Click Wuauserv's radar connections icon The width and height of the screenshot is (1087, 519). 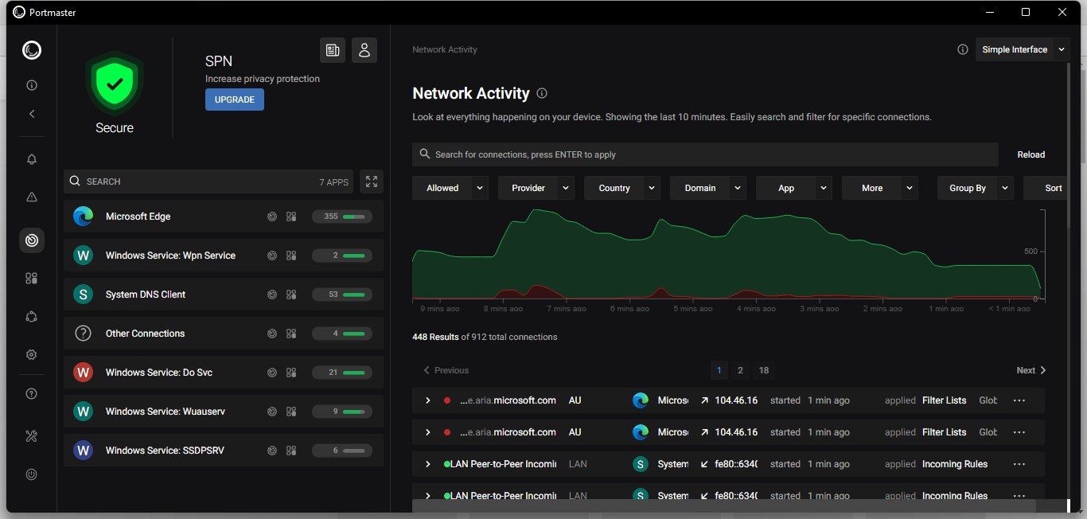pos(272,412)
